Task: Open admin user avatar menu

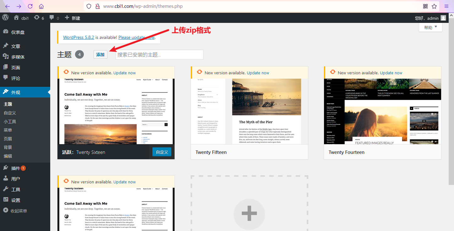Action: (x=443, y=18)
